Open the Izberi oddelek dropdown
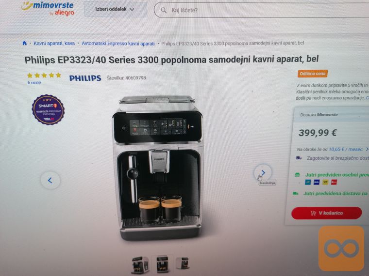This screenshot has width=369, height=276. 116,9
